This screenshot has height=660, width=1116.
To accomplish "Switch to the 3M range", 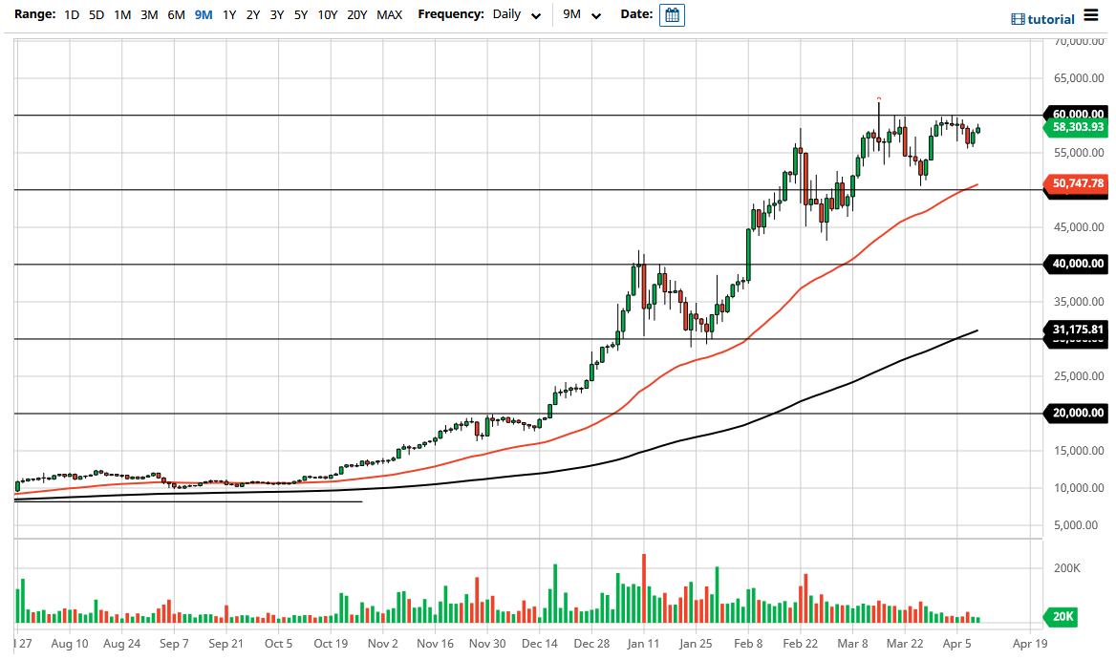I will pos(148,15).
